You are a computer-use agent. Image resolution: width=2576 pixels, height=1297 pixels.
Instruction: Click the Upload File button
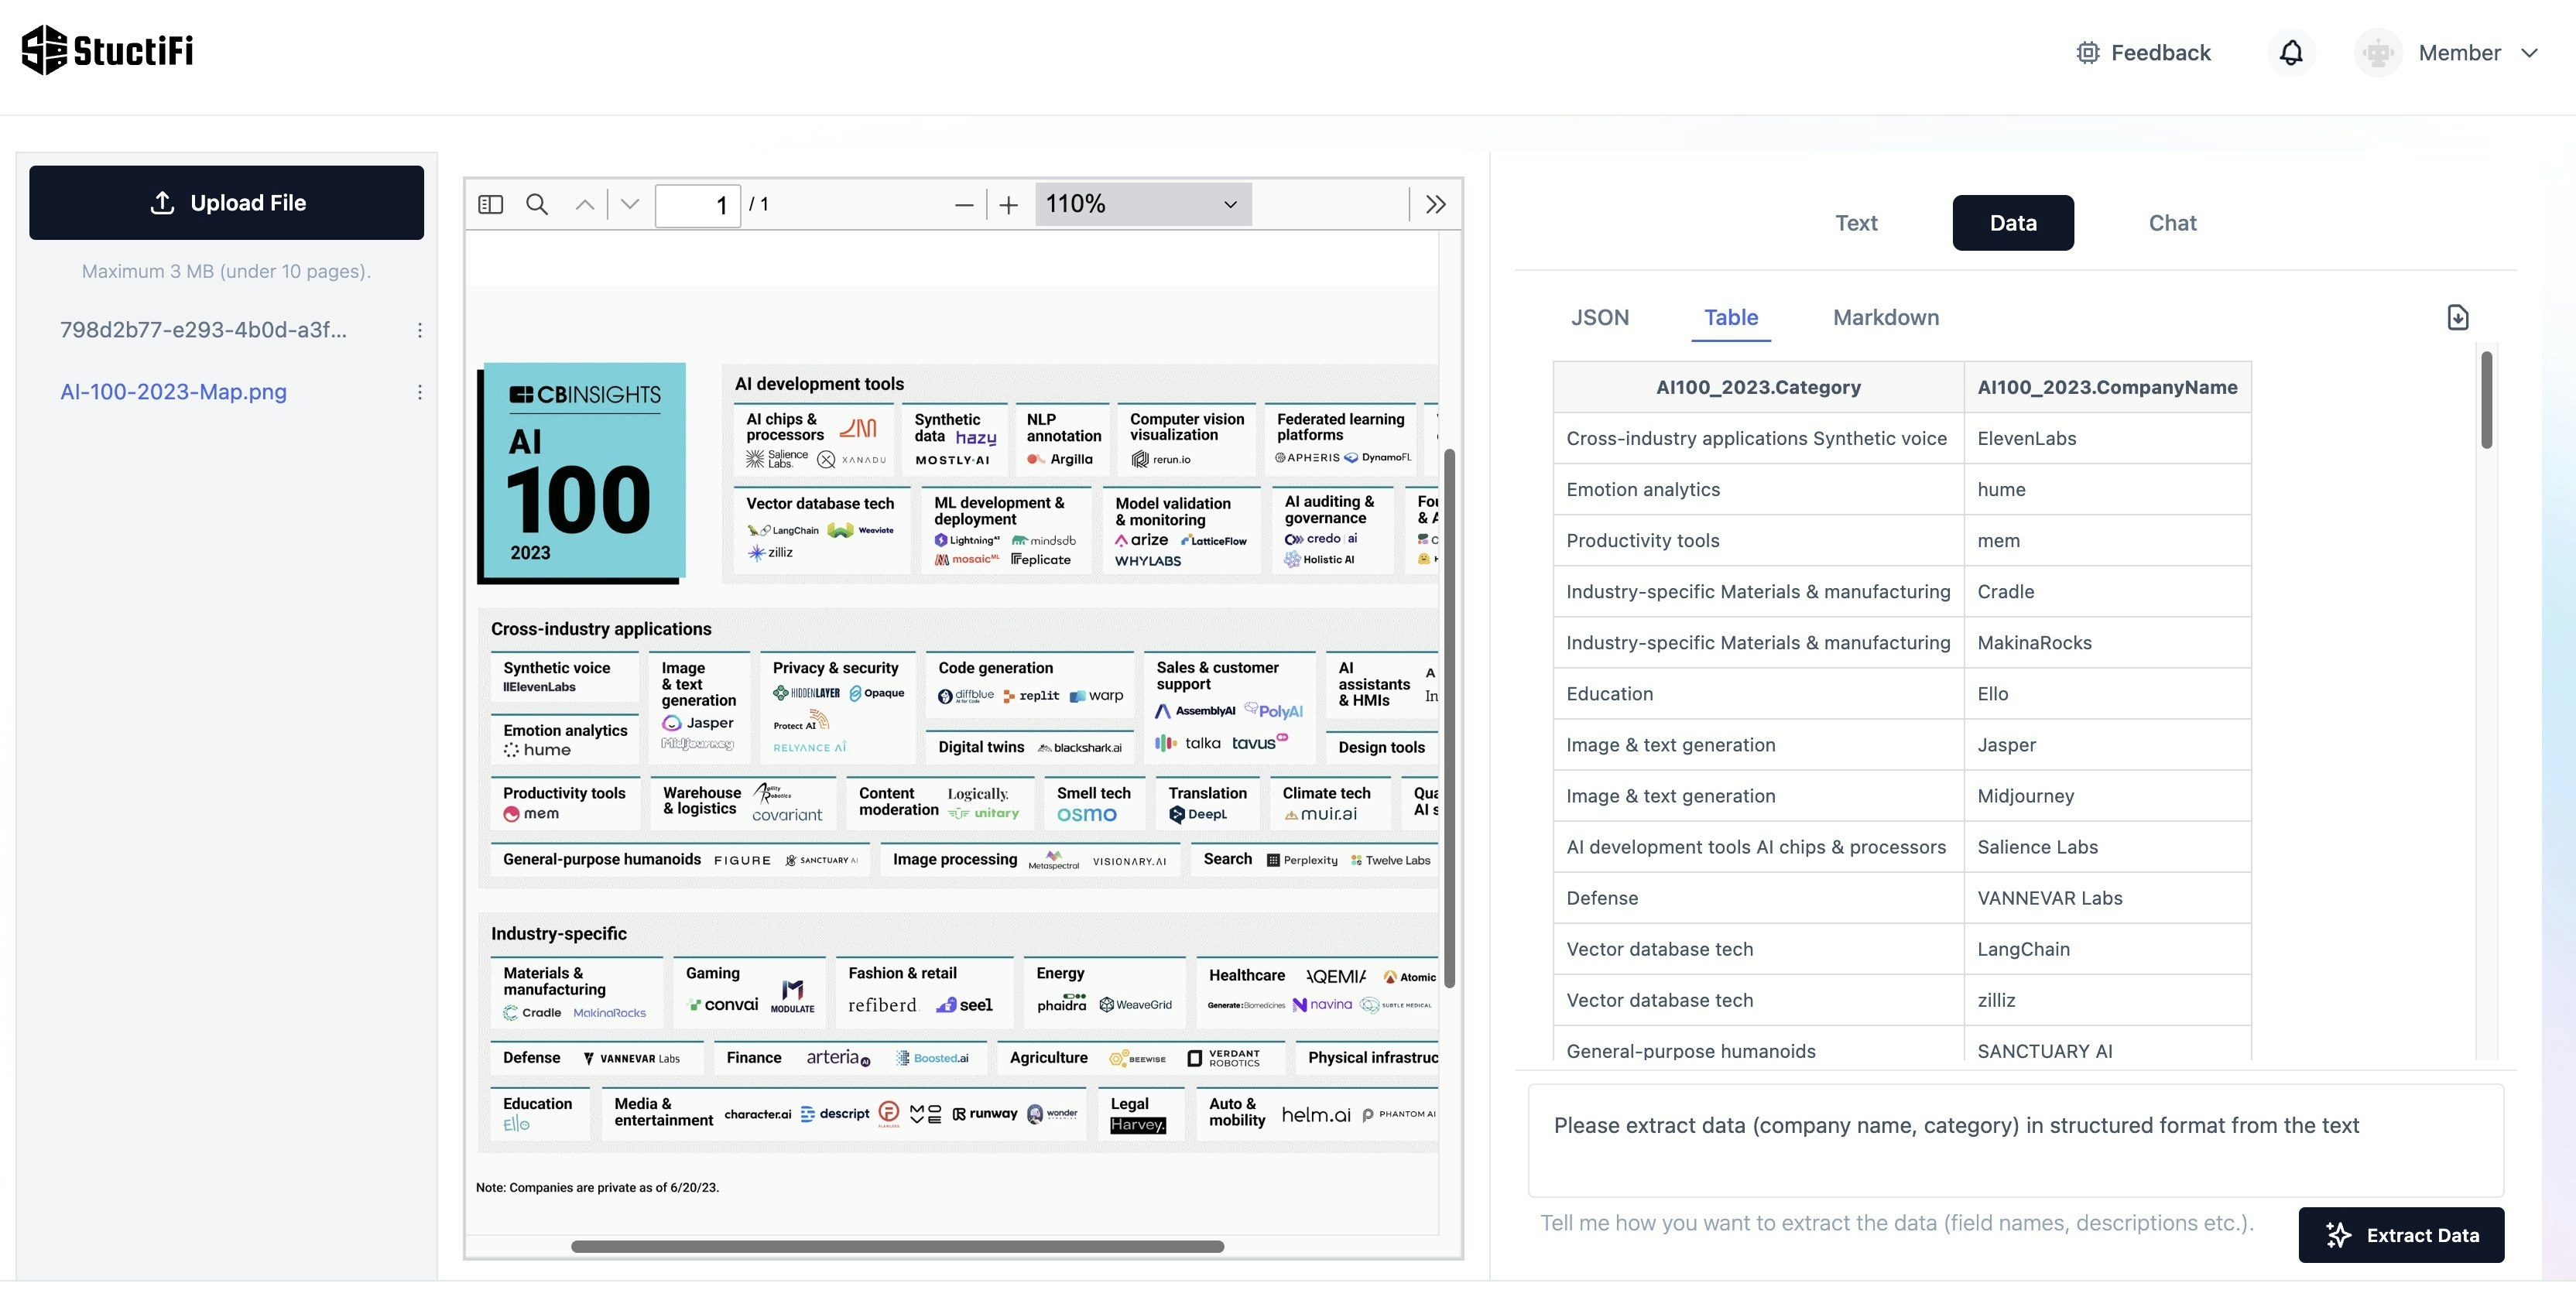click(x=227, y=203)
